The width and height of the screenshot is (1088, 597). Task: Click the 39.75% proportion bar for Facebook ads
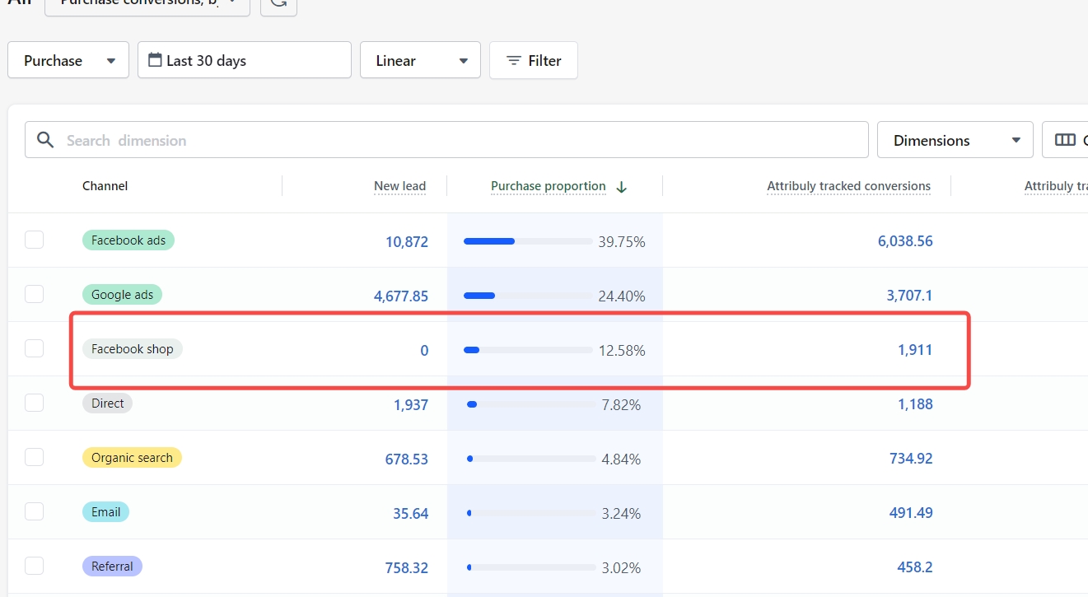tap(528, 241)
